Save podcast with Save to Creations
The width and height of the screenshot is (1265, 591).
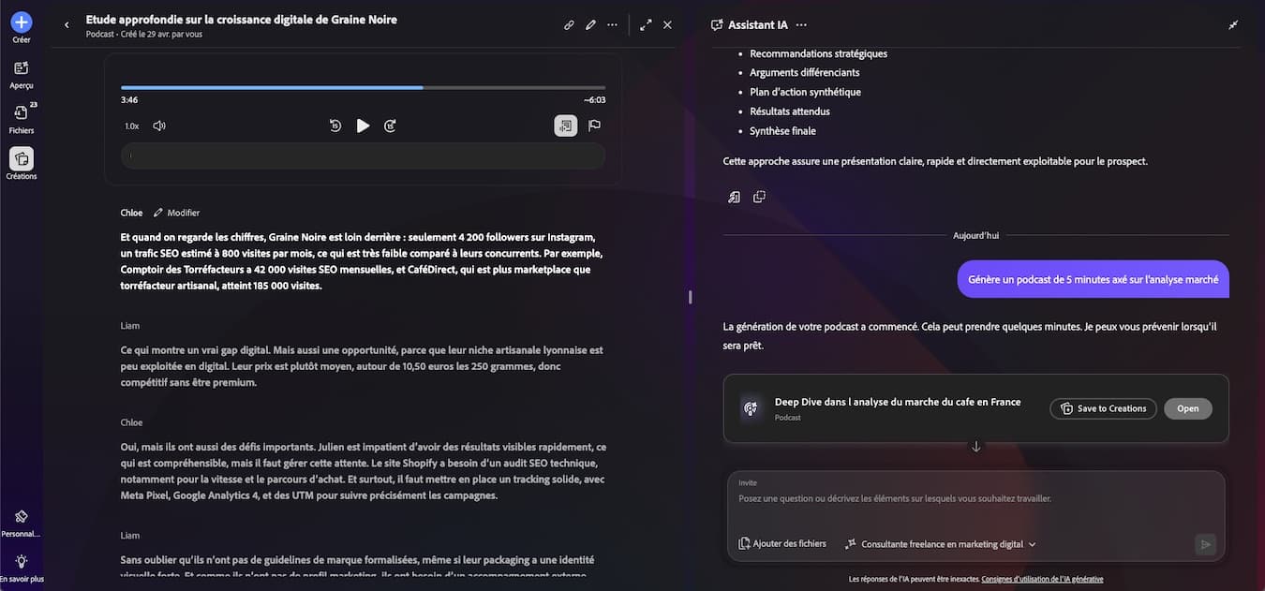[1103, 408]
